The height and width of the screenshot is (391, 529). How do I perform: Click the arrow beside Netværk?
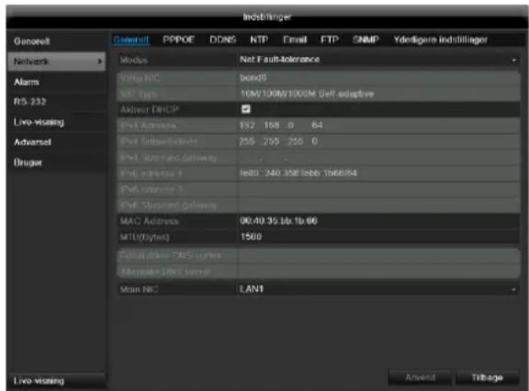click(99, 61)
